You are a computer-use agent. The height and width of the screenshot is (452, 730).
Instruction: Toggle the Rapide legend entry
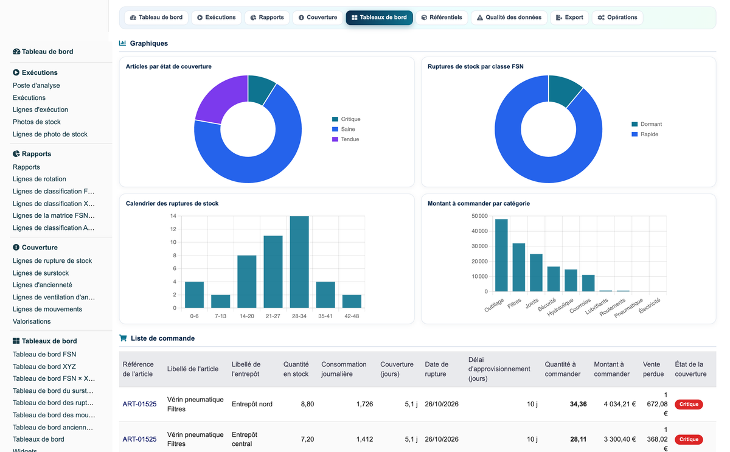645,134
